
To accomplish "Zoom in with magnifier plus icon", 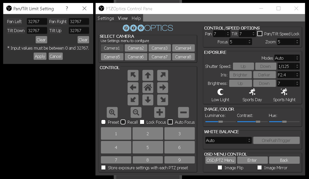I will tap(112, 112).
